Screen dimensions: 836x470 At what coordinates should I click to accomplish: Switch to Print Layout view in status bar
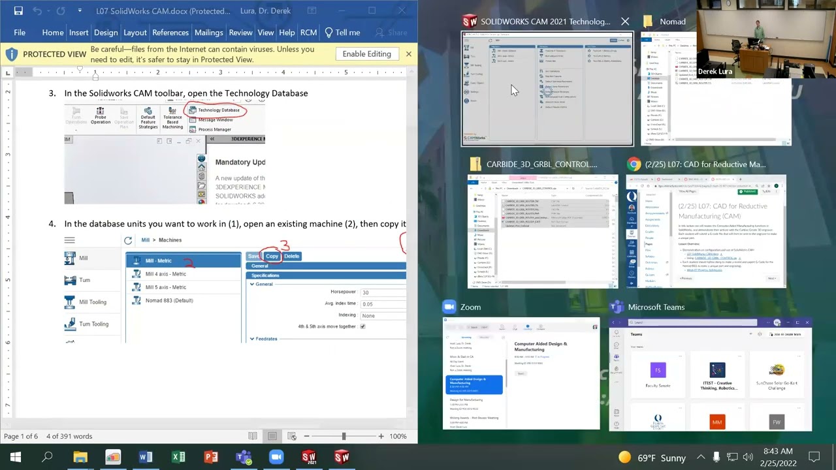click(x=272, y=436)
